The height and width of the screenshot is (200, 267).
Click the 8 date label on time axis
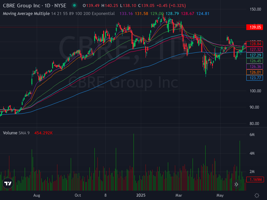[x=105, y=195]
